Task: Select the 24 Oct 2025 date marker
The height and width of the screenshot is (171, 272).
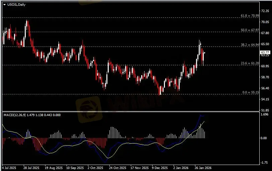Action: coord(118,167)
